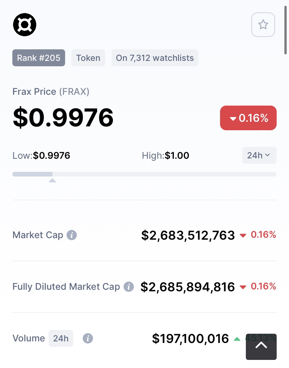The height and width of the screenshot is (368, 289).
Task: Click the back-to-top arrow button
Action: (261, 347)
